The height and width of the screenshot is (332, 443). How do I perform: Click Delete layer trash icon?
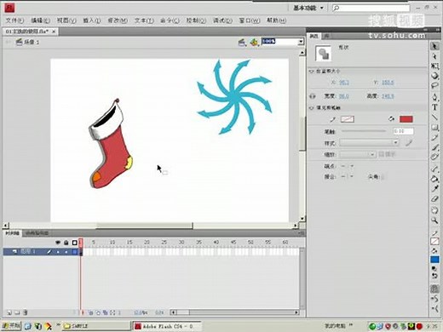25,312
